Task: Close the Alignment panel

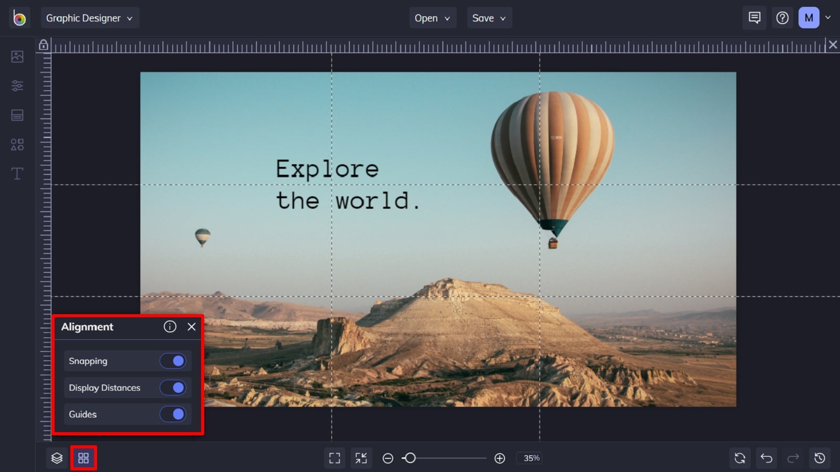Action: [191, 327]
